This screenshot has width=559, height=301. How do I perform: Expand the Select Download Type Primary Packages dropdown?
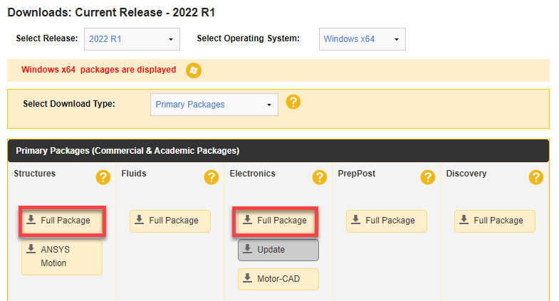point(214,105)
